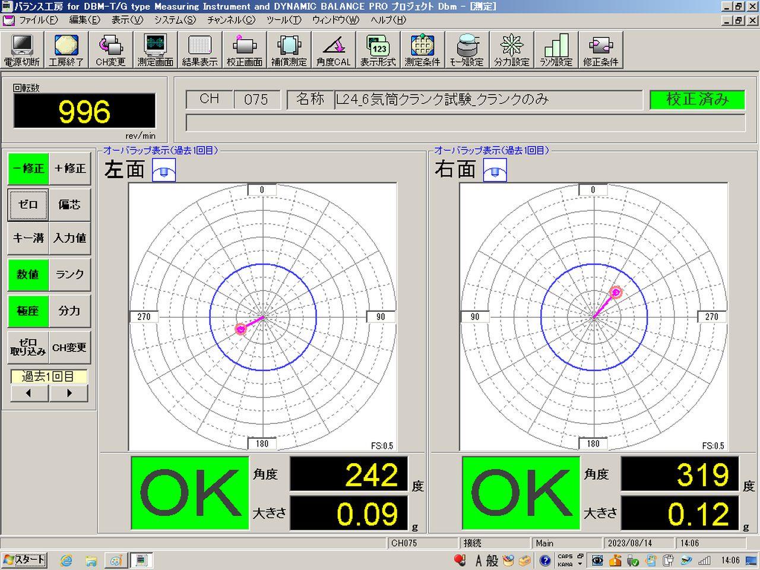760x570 pixels.
Task: Toggle the －修正 minus correction button
Action: tap(28, 169)
